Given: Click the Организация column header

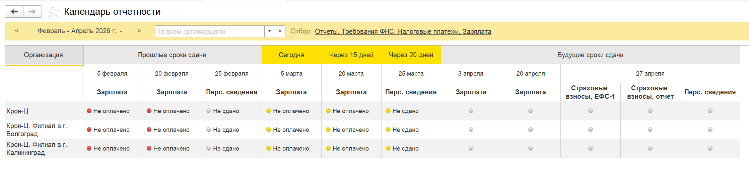Looking at the screenshot, I should [44, 55].
